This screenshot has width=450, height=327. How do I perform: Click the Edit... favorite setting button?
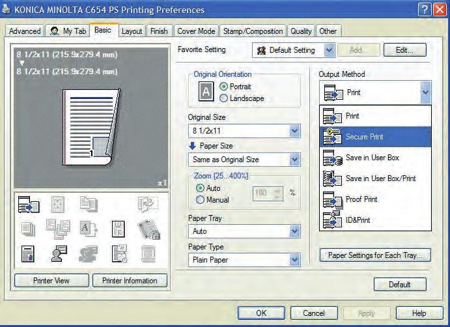405,50
